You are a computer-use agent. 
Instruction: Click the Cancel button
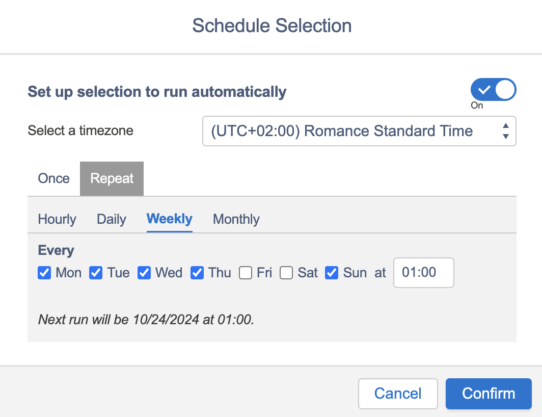pos(398,394)
